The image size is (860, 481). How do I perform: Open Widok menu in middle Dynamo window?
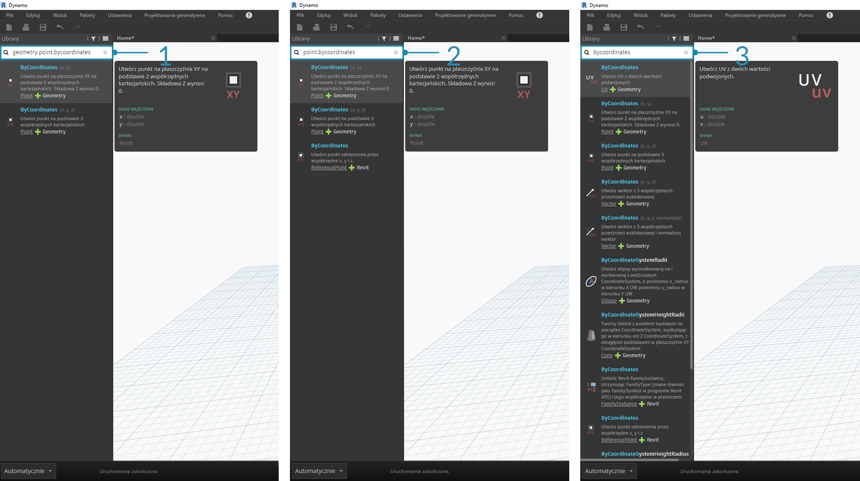350,15
